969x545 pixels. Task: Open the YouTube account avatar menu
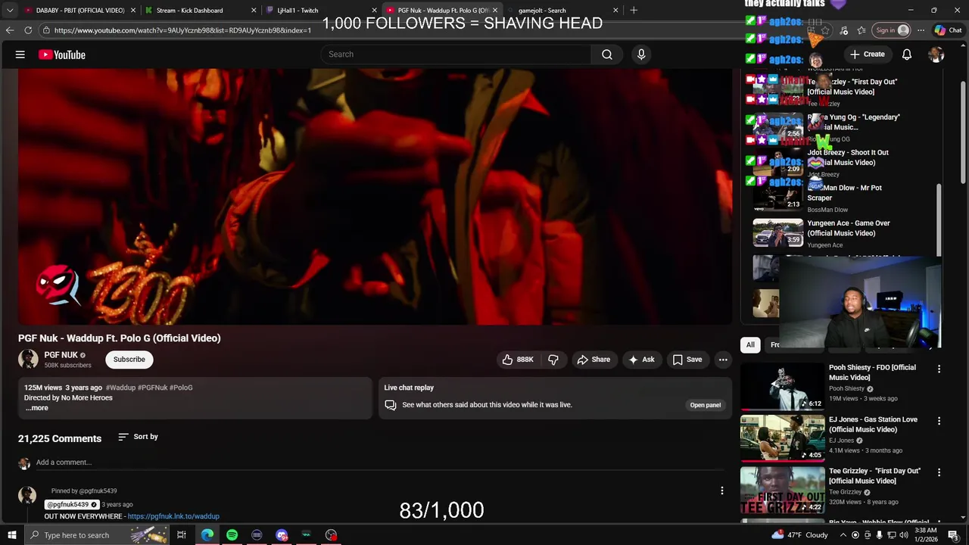(936, 54)
